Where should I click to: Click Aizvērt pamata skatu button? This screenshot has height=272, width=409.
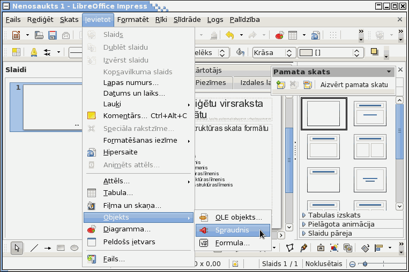coord(354,85)
